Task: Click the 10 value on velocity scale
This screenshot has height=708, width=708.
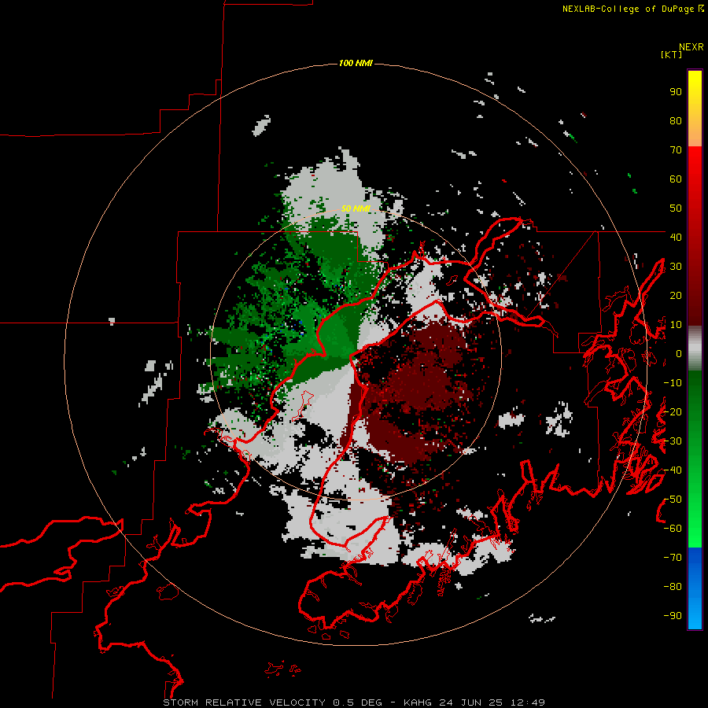Action: click(x=676, y=325)
